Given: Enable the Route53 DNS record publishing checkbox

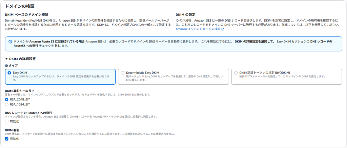Looking at the screenshot, I should pos(7,121).
